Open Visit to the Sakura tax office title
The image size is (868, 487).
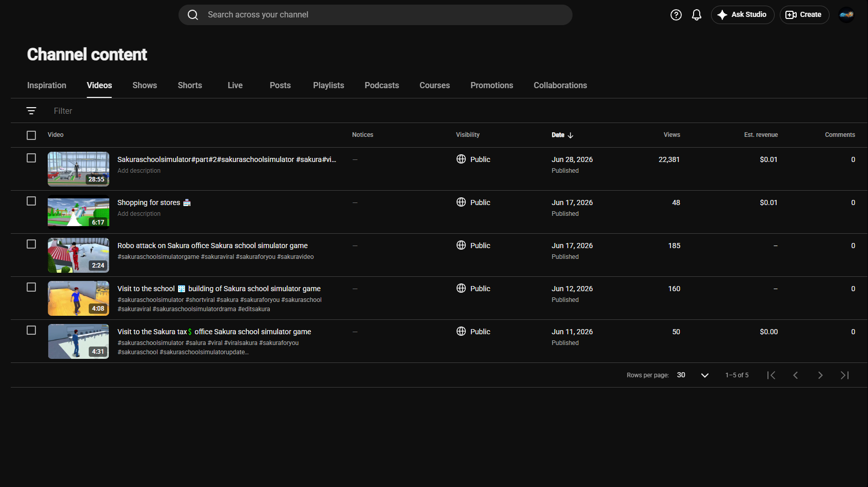tap(214, 332)
